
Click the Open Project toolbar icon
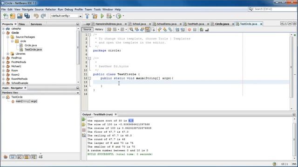[x=20, y=16]
